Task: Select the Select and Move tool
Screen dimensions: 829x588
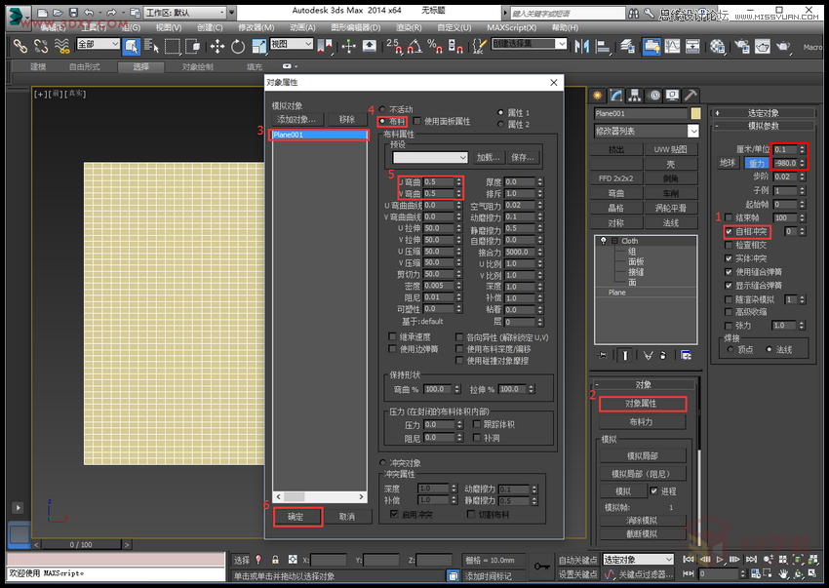Action: 218,45
